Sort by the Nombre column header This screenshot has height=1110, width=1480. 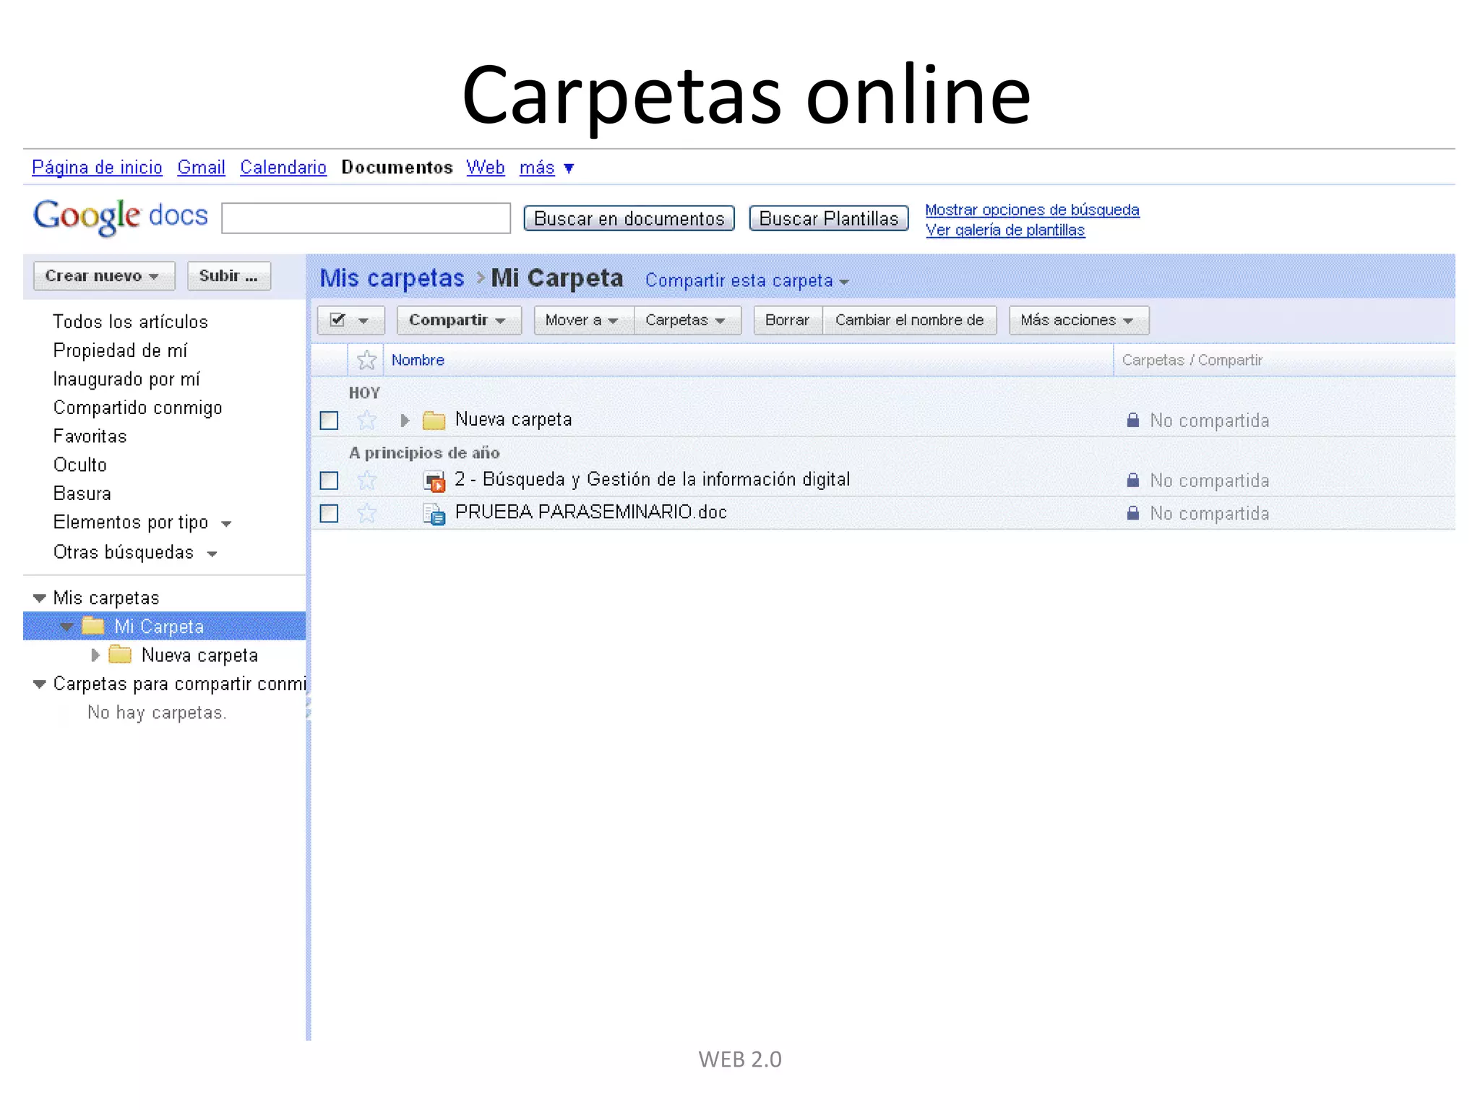[418, 360]
